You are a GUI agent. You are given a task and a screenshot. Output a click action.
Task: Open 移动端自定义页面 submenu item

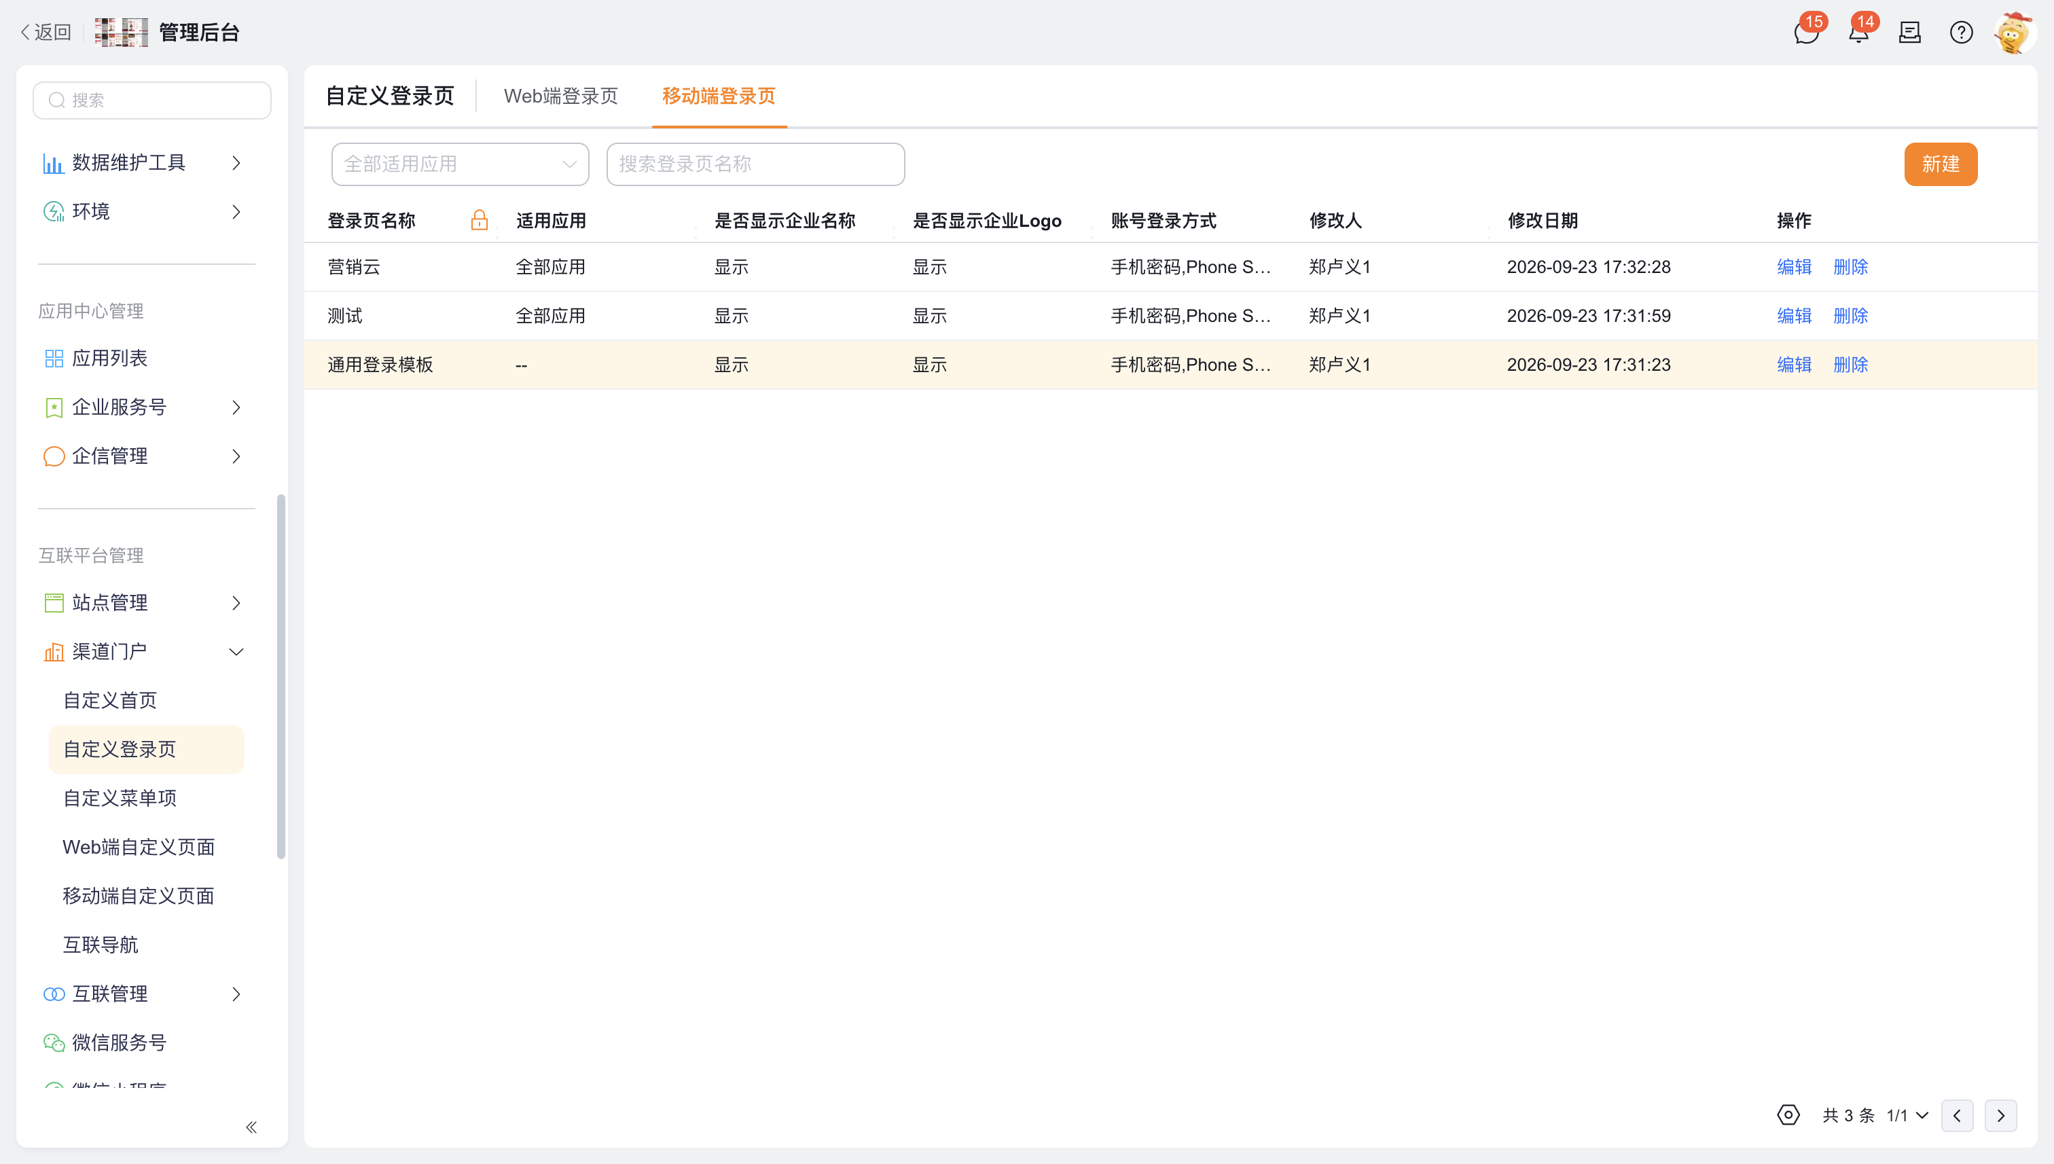[139, 895]
